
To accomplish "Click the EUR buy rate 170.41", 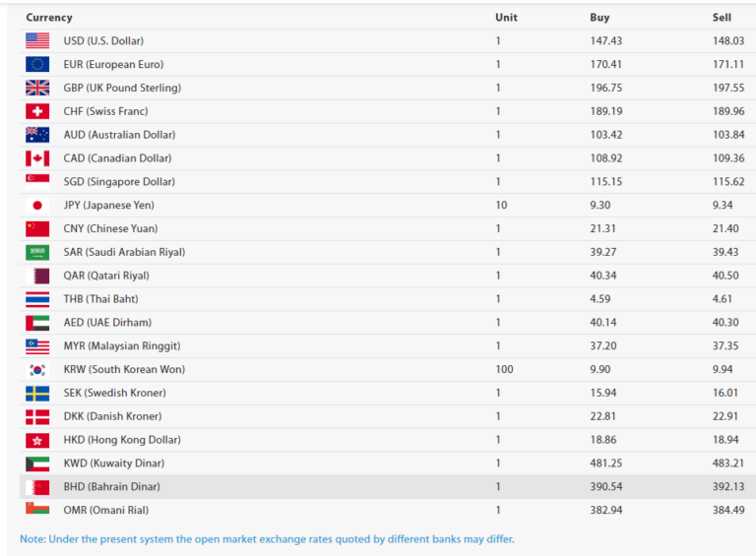I will (605, 64).
